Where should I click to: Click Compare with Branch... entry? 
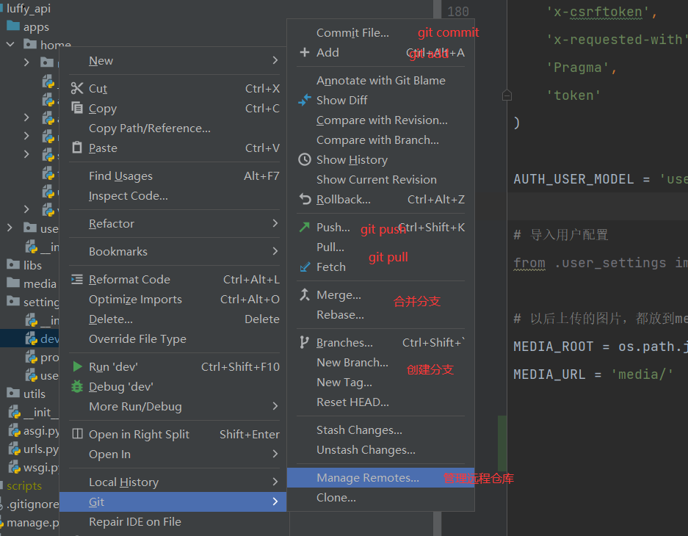click(x=377, y=140)
